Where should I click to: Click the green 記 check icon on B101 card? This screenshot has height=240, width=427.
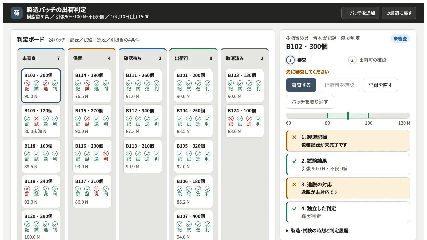point(180,83)
